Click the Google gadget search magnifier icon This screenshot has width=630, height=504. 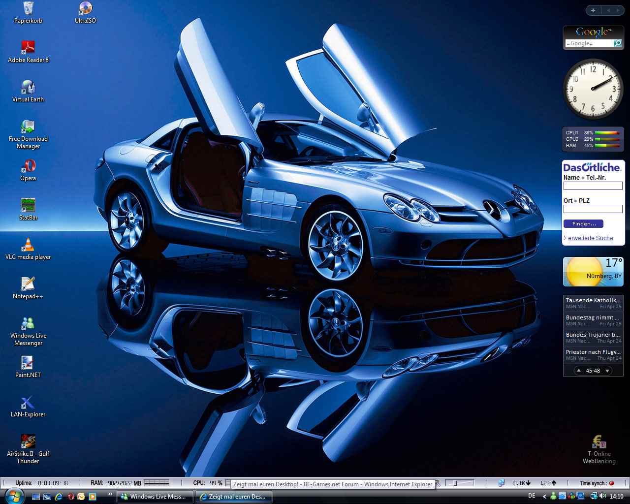(x=617, y=43)
